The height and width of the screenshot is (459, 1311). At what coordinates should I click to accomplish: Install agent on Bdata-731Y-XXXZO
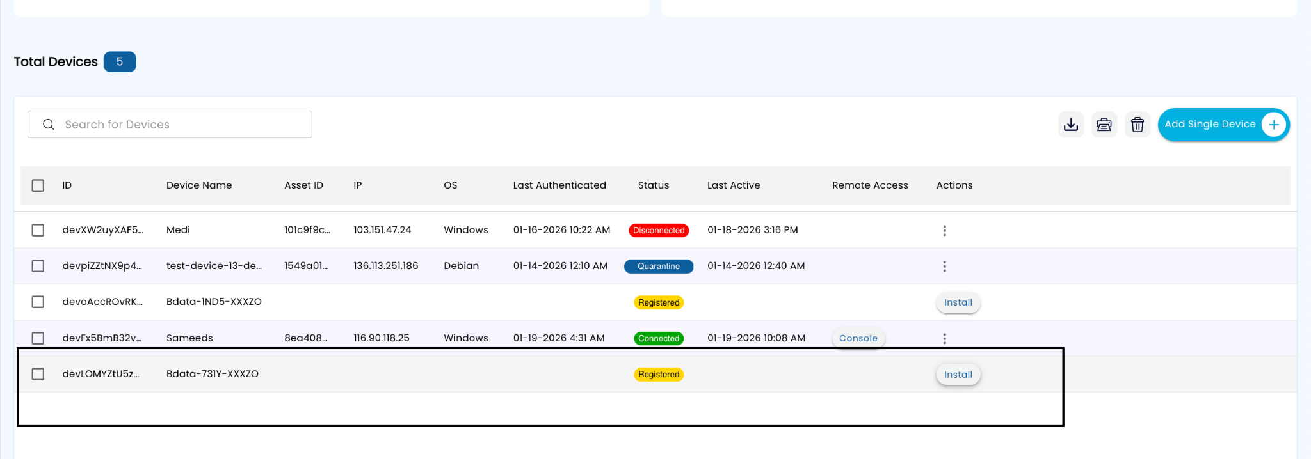click(958, 375)
